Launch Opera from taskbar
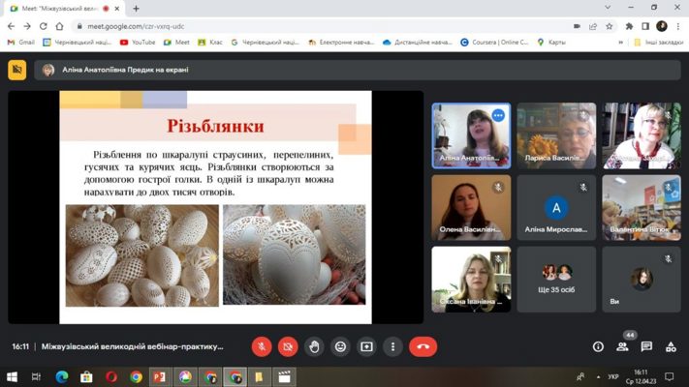This screenshot has height=387, width=689. click(111, 377)
